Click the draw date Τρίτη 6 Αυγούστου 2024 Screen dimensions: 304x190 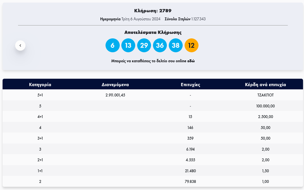point(141,19)
